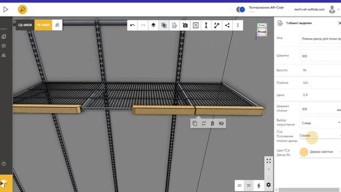The height and width of the screenshot is (192, 341).
Task: Open the yellow search magnifier button
Action: [22, 10]
